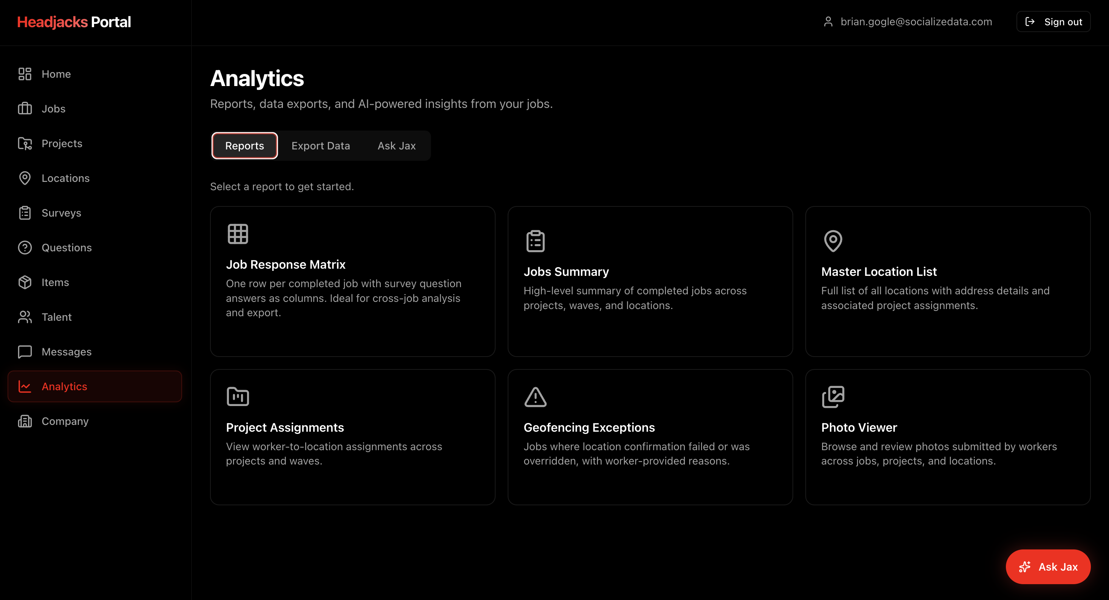Click 'View worker-to-location assignments' description

334,454
